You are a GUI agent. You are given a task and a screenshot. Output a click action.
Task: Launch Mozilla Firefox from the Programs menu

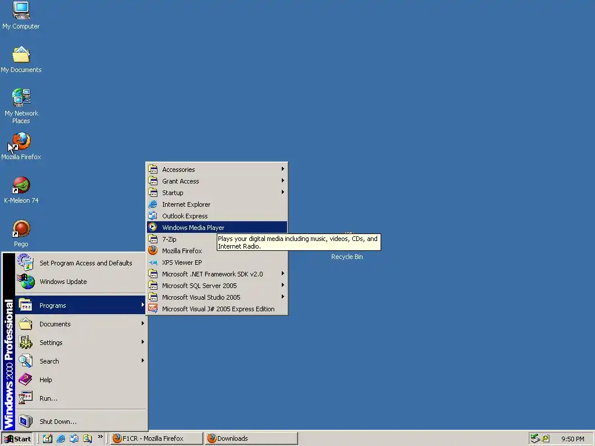(x=181, y=251)
